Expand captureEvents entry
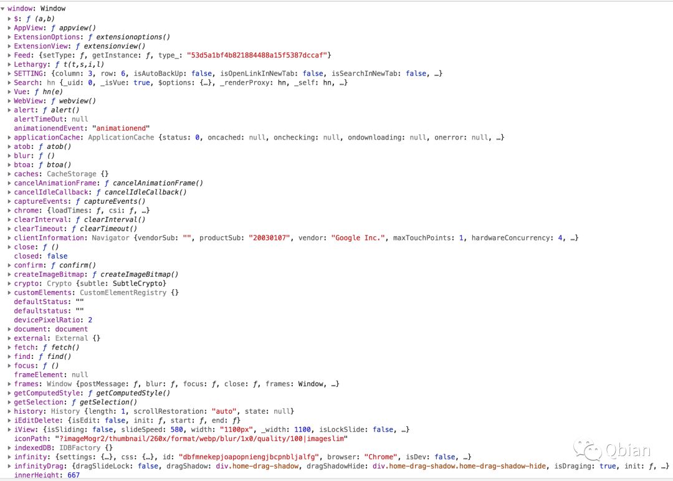 coord(9,201)
